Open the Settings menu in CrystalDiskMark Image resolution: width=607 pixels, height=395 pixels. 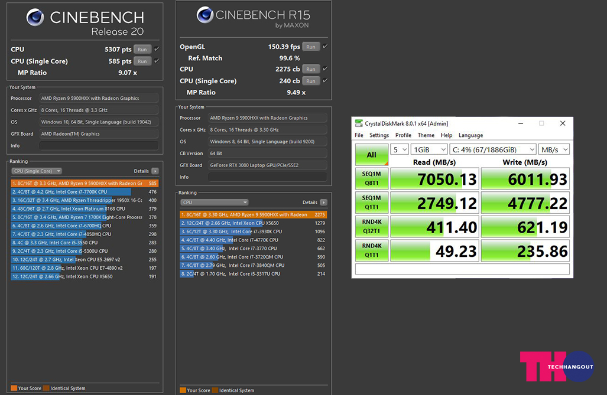[379, 135]
